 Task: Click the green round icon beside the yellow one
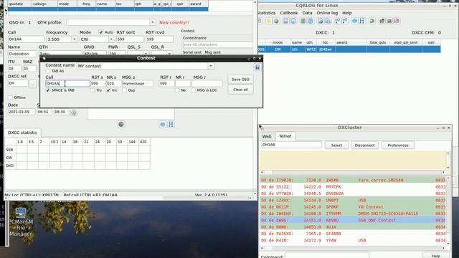click(276, 21)
